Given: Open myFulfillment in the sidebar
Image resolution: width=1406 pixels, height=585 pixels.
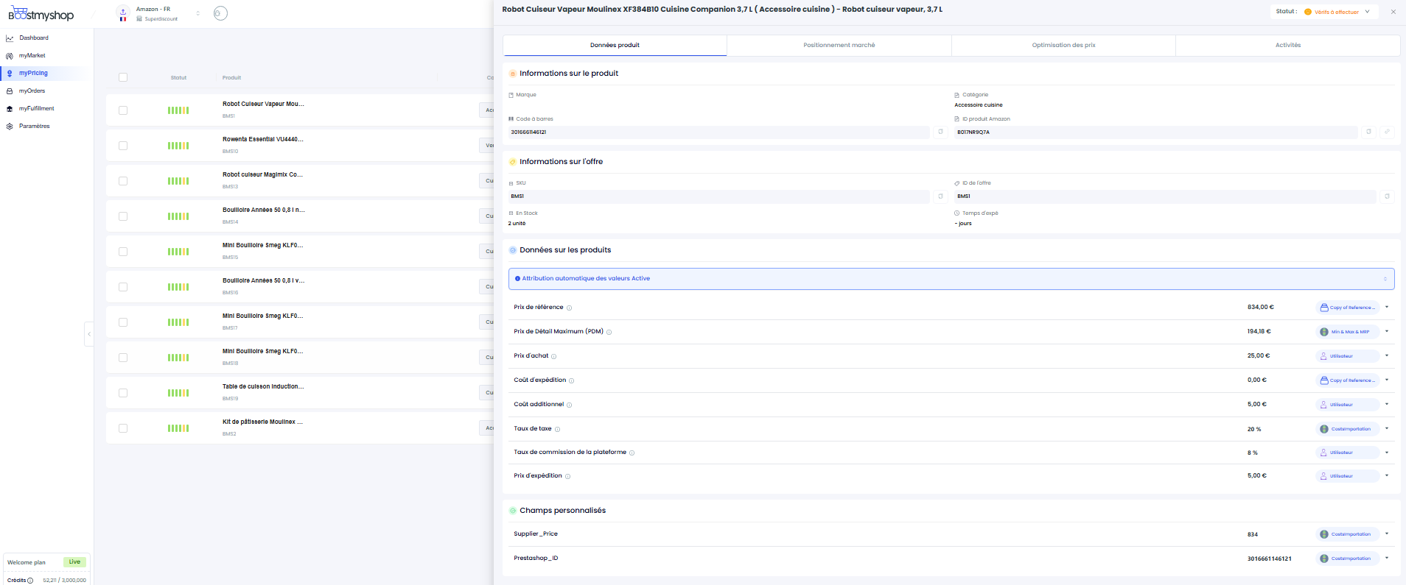Looking at the screenshot, I should [x=37, y=108].
